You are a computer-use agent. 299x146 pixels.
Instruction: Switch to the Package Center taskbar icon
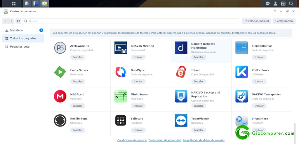[44, 3]
